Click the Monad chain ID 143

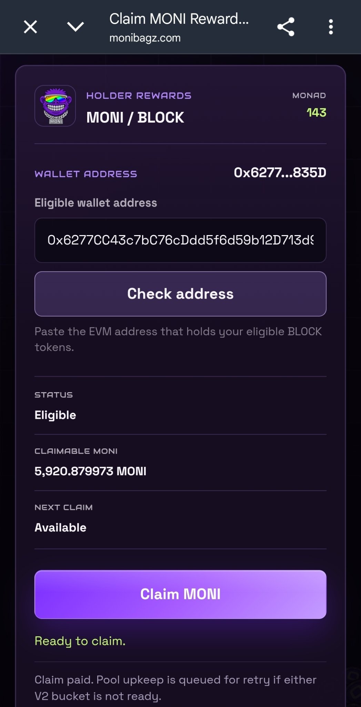pyautogui.click(x=316, y=113)
